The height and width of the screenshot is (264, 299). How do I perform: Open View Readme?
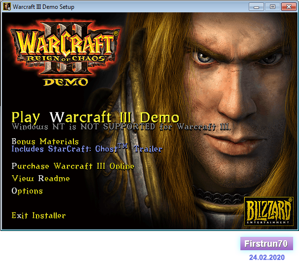coord(40,179)
